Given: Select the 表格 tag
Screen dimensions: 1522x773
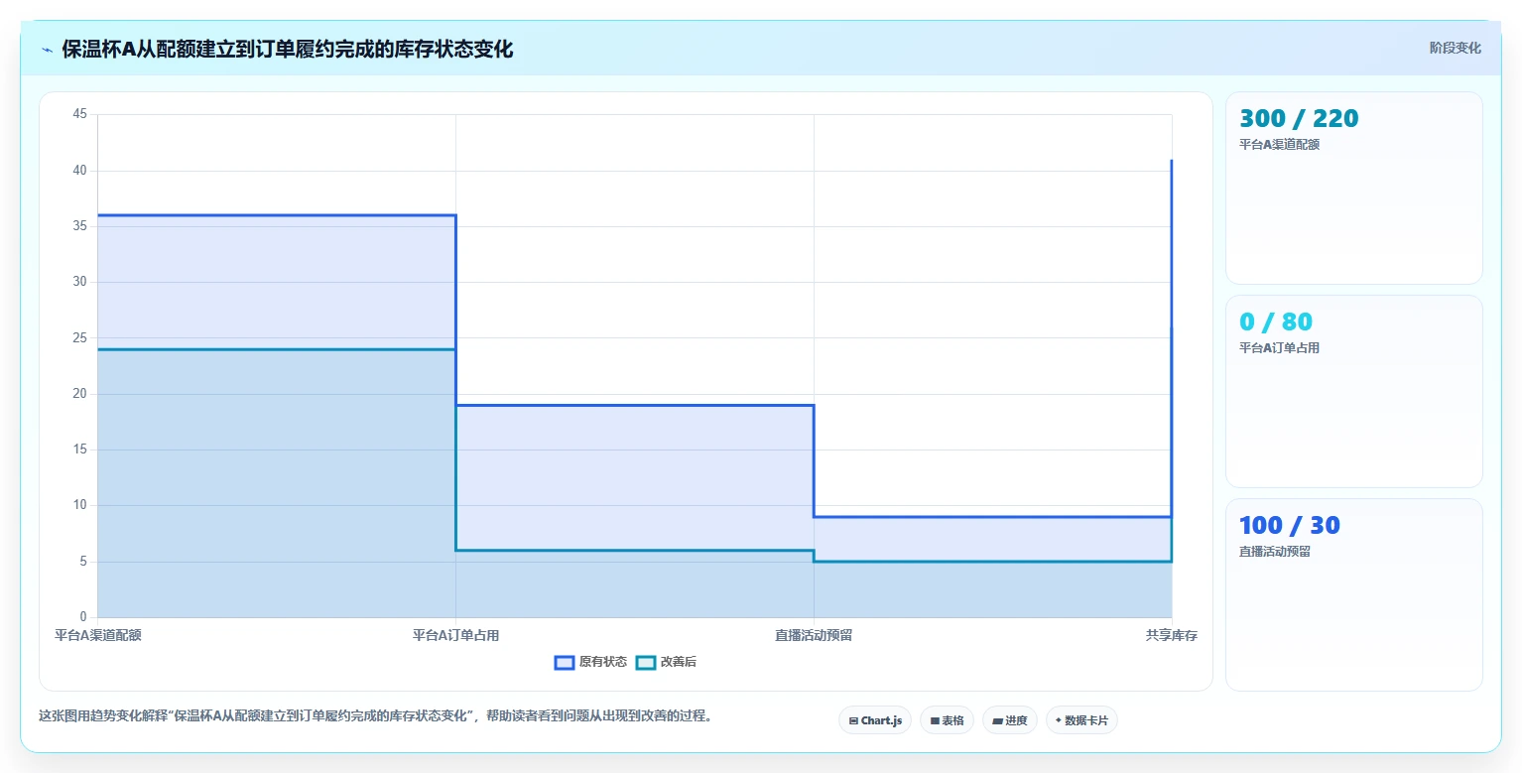Looking at the screenshot, I should click(x=947, y=720).
